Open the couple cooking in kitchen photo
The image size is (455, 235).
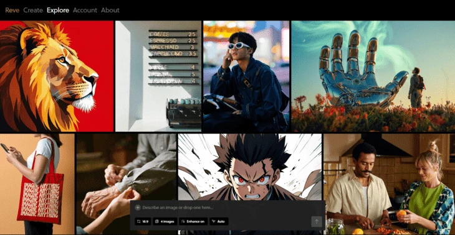[x=390, y=184]
